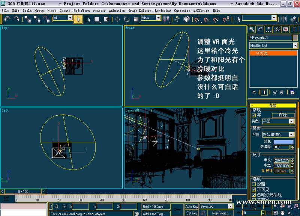Viewport: 300px width, 216px height.
Task: Click the Set Key button
Action: [x=192, y=213]
